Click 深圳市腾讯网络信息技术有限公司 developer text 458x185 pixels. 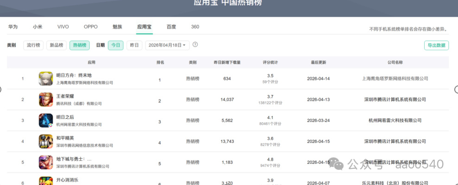click(85, 145)
